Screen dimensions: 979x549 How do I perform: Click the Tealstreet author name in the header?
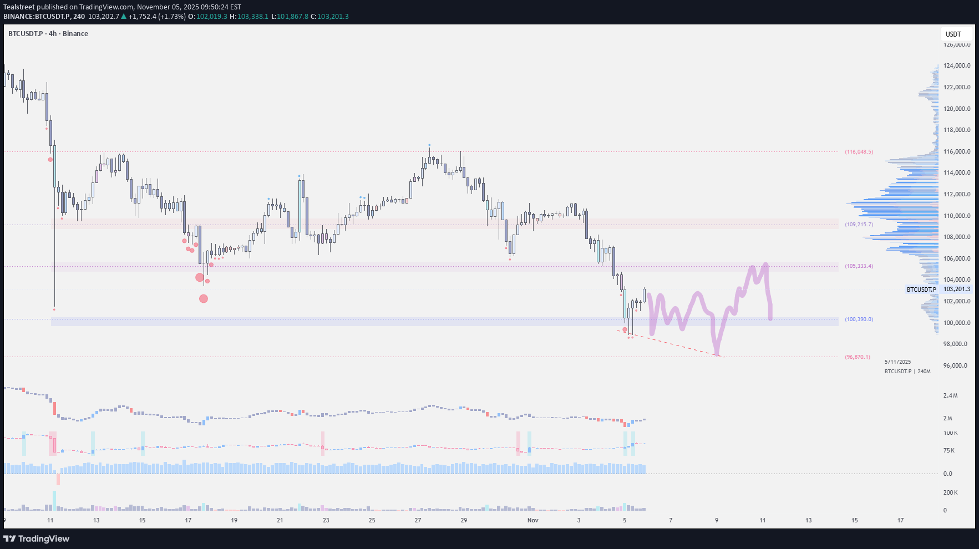pyautogui.click(x=18, y=7)
